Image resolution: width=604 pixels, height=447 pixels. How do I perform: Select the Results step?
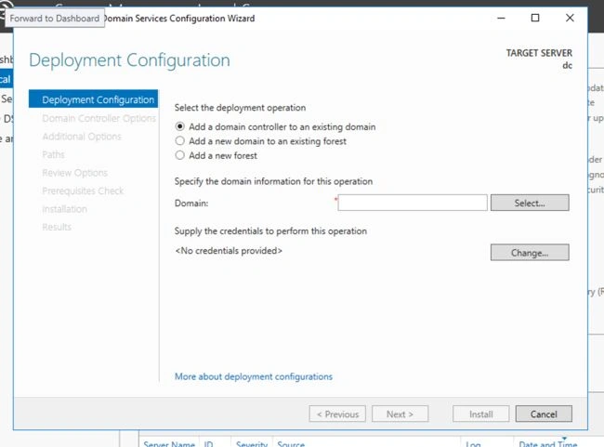(57, 227)
